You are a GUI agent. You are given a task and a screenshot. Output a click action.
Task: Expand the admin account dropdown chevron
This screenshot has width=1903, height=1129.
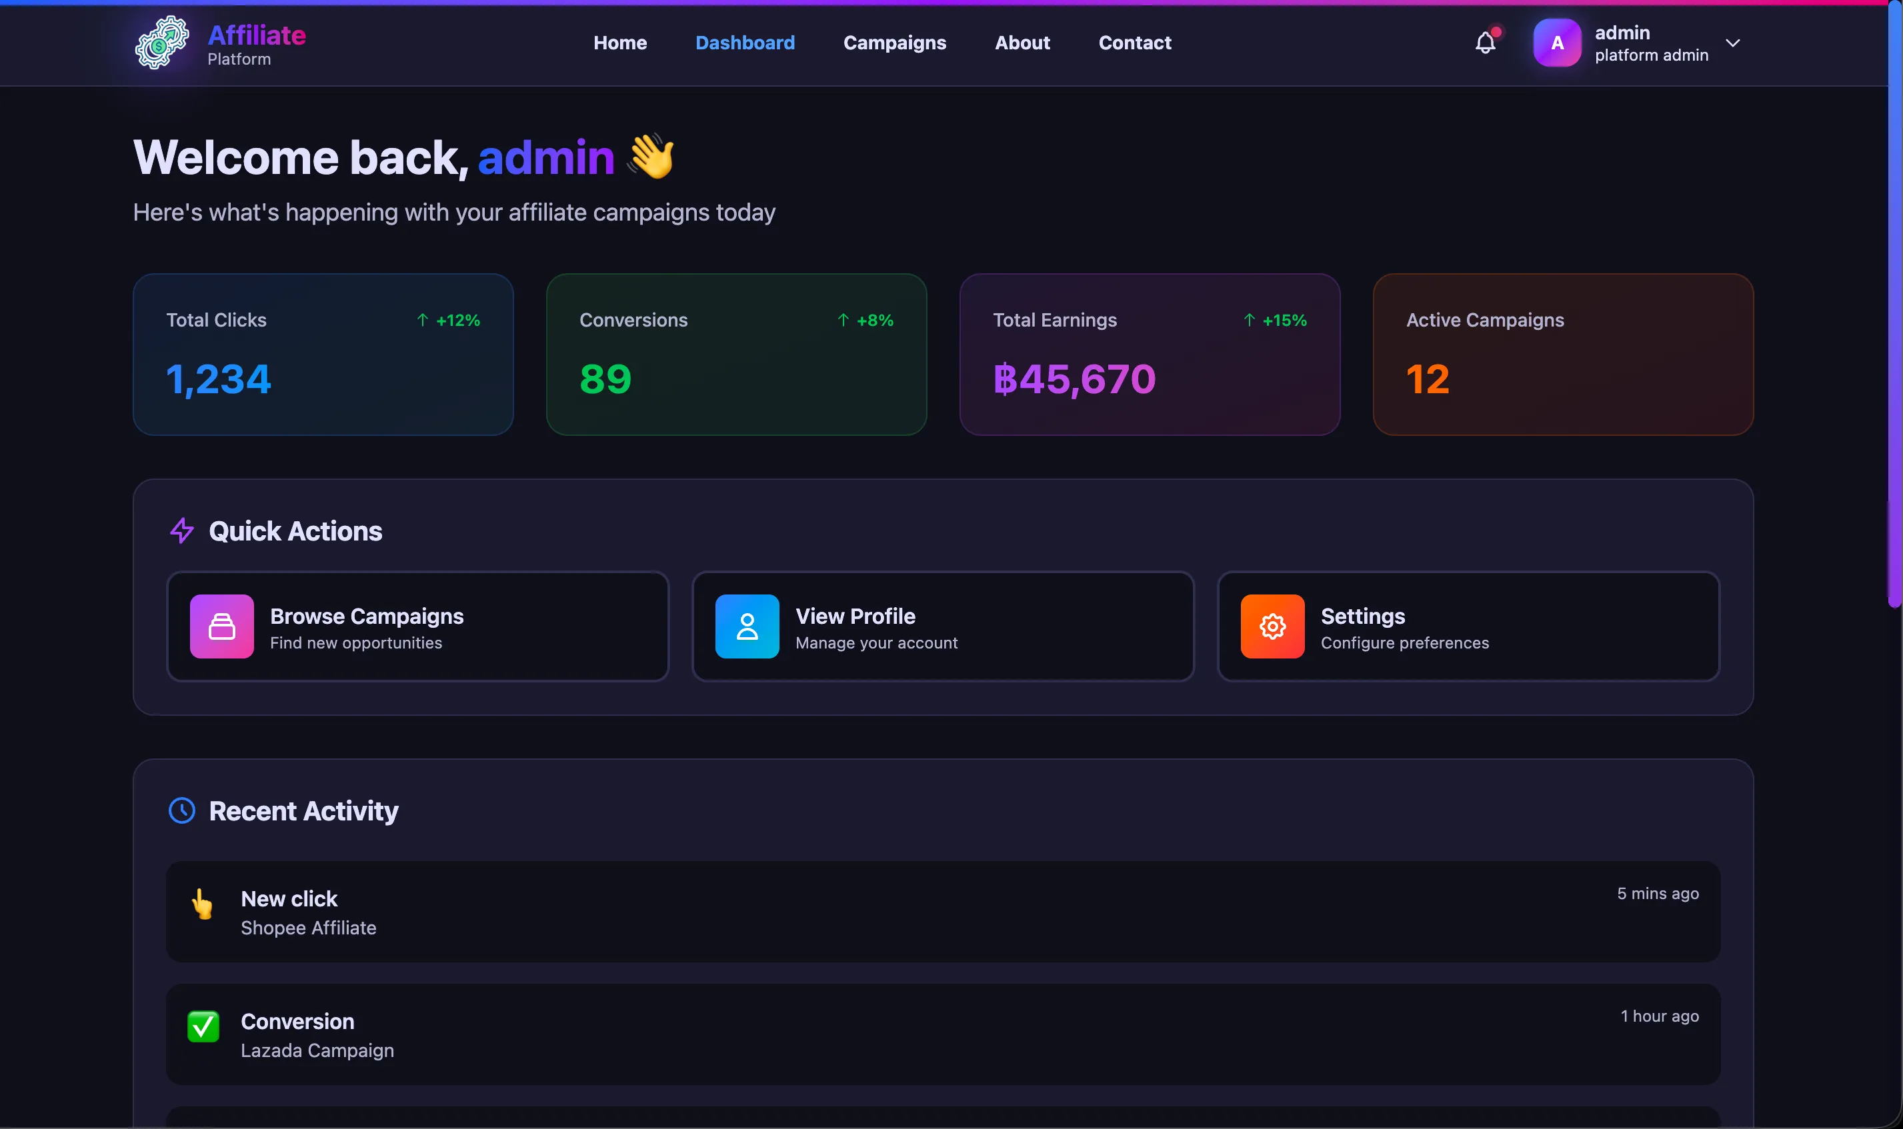pos(1732,43)
